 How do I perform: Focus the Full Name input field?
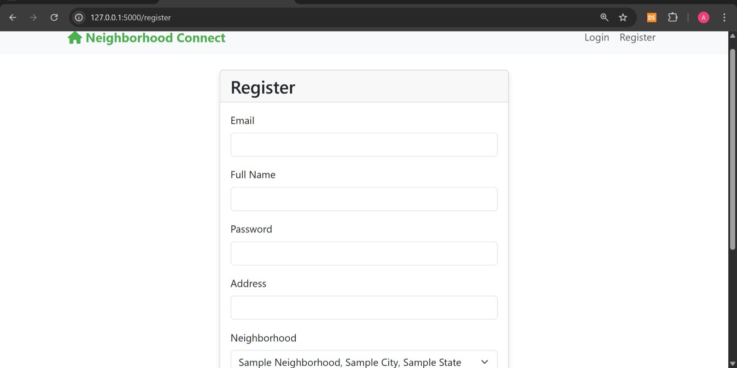(x=364, y=199)
